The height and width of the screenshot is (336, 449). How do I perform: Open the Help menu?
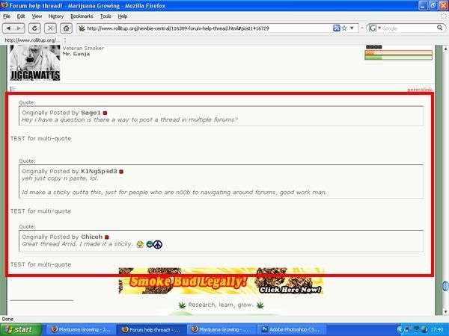[x=123, y=16]
